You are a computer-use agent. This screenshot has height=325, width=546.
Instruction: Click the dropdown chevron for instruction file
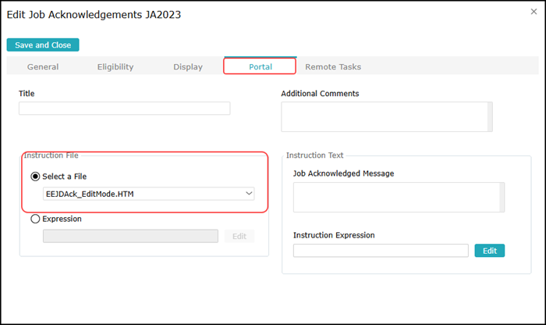249,193
